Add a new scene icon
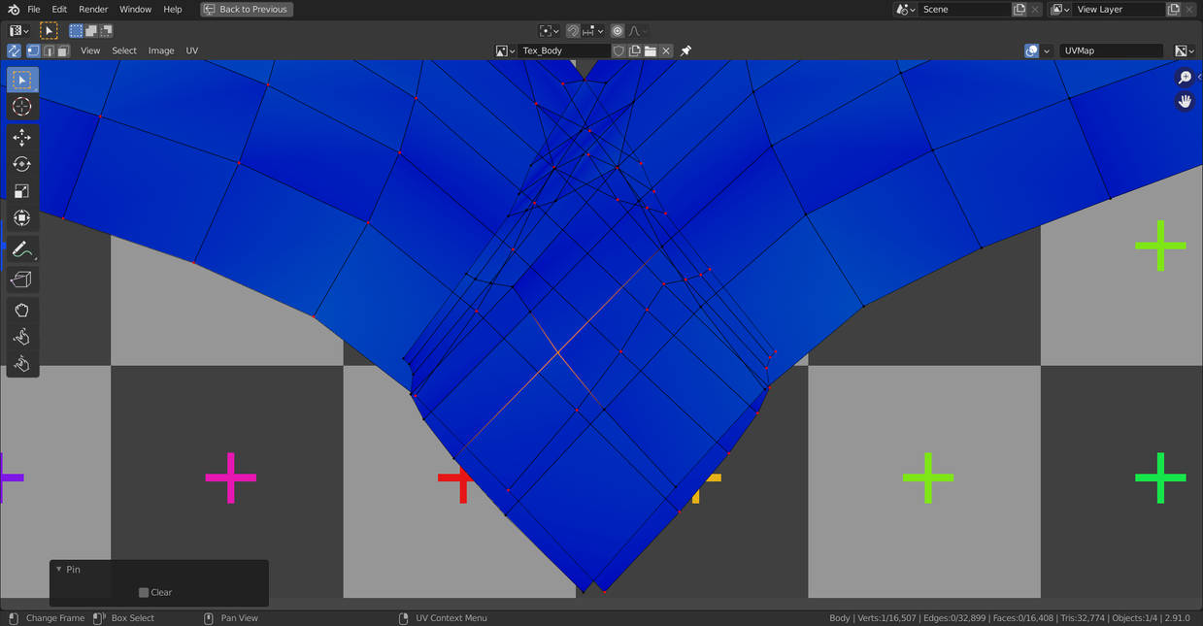Screen dimensions: 1203x626 1019,9
